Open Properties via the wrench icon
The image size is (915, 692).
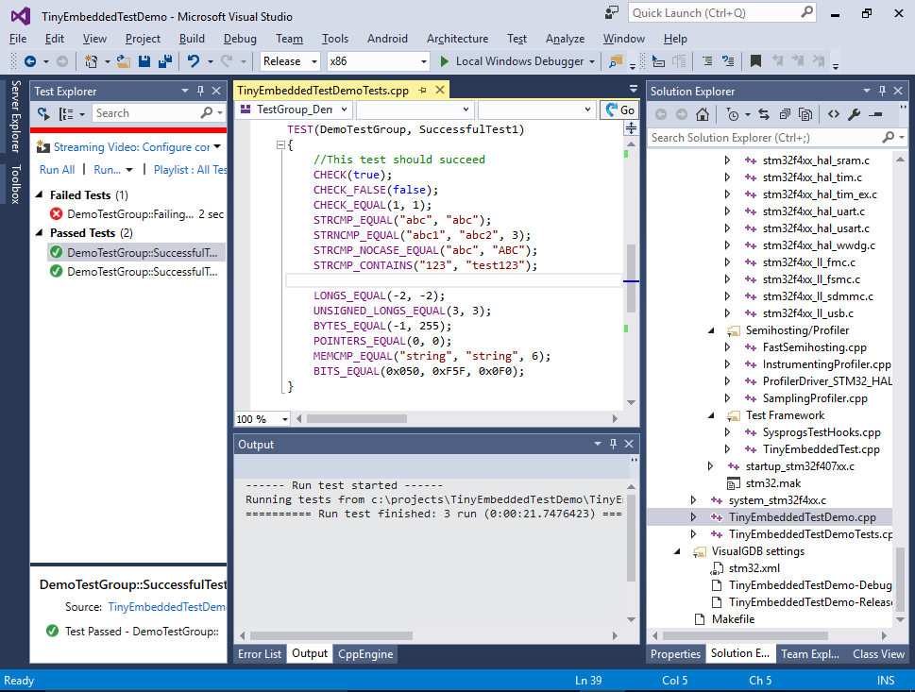[855, 114]
